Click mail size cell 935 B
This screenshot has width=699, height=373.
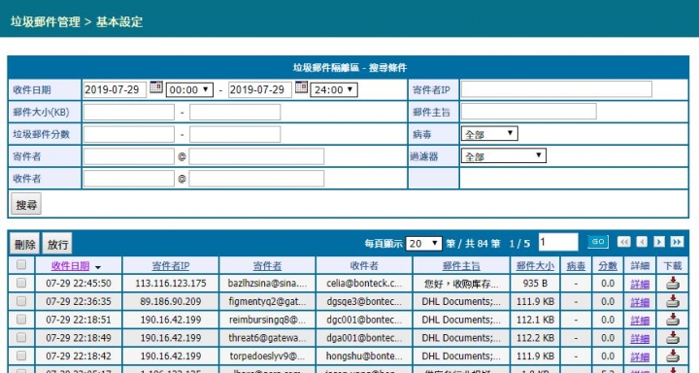coord(535,284)
